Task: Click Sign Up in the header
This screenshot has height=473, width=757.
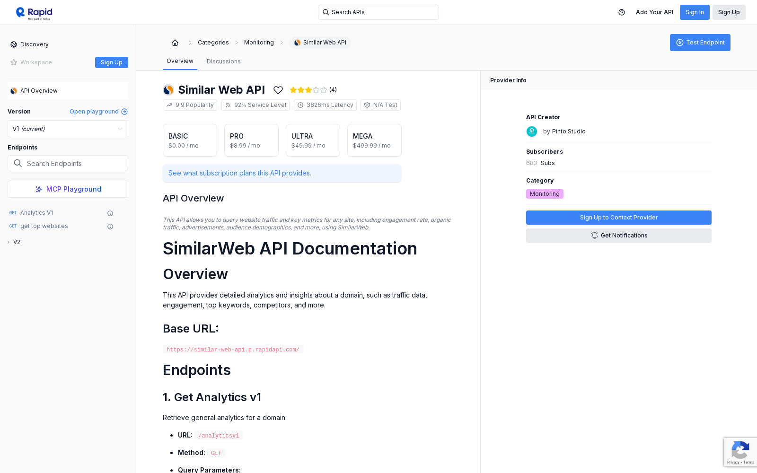Action: (x=729, y=12)
